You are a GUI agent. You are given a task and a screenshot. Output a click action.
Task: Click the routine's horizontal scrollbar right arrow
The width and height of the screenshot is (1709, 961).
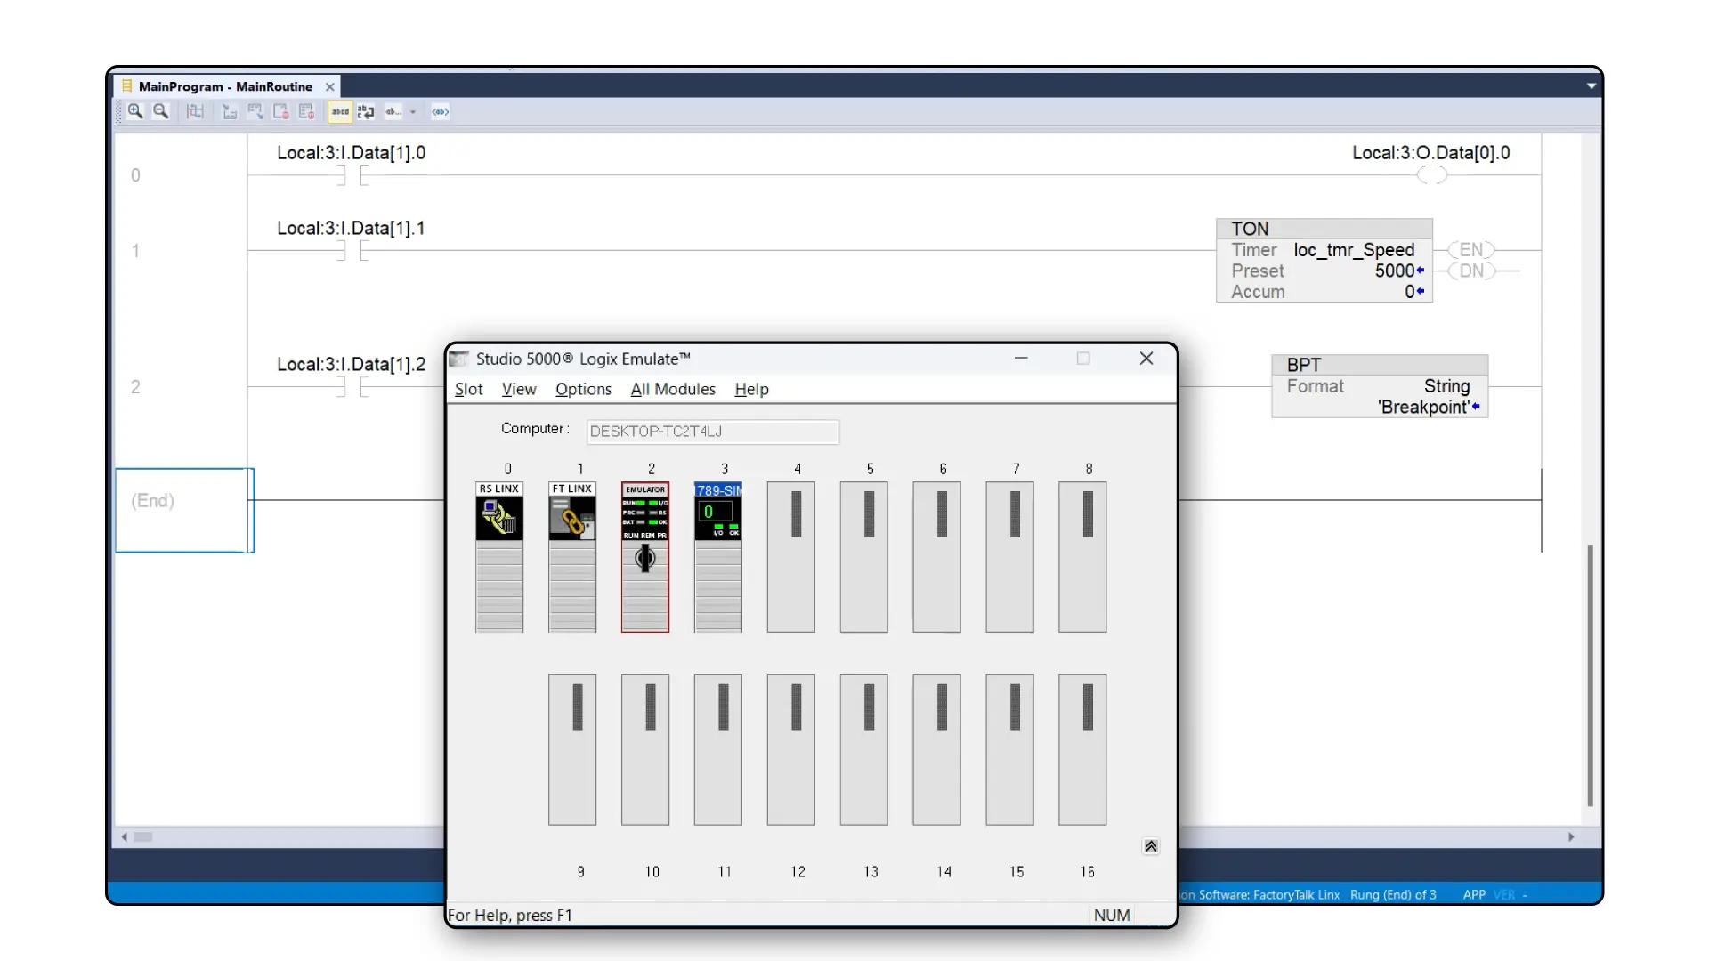pos(1571,837)
